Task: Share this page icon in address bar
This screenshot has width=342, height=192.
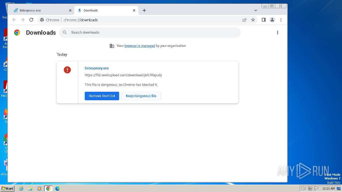Action: point(244,20)
